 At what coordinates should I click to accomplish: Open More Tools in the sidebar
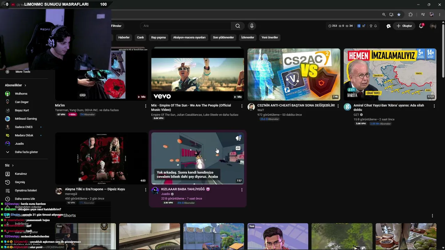(x=23, y=72)
